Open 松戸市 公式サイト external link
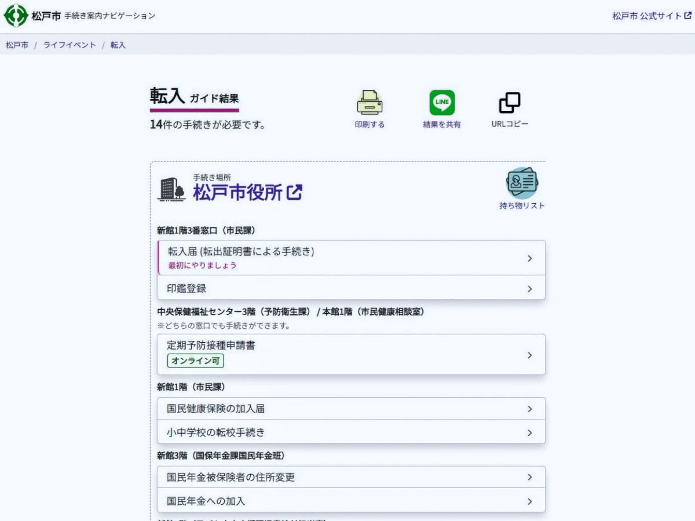 (x=652, y=16)
